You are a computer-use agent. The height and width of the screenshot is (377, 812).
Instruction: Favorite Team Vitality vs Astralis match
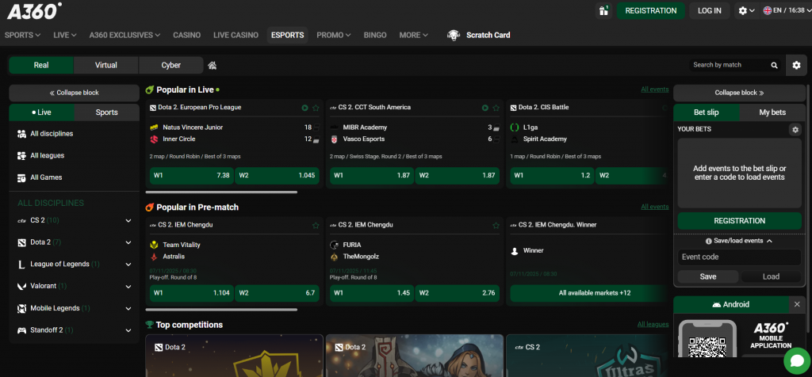316,226
